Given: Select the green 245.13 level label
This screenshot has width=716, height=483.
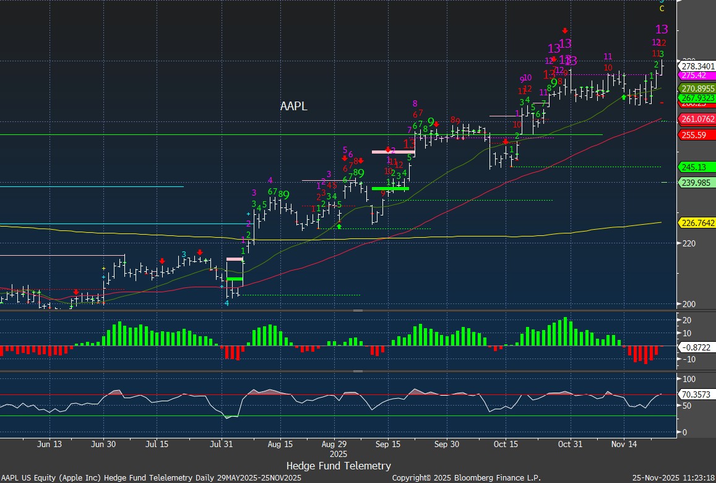Looking at the screenshot, I should pyautogui.click(x=693, y=167).
